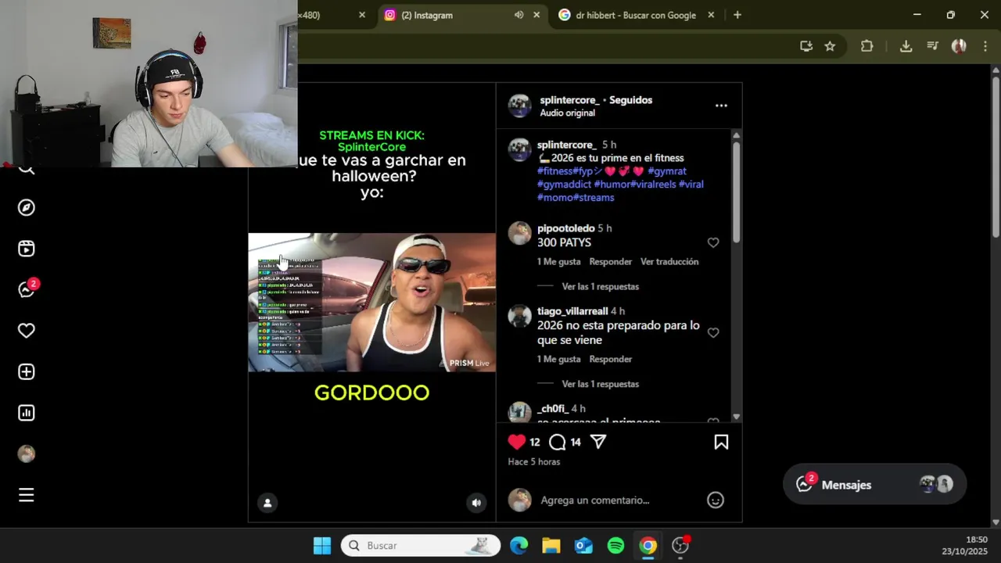Open Notifications heart icon in sidebar
Screen dimensions: 1001x563
point(27,331)
